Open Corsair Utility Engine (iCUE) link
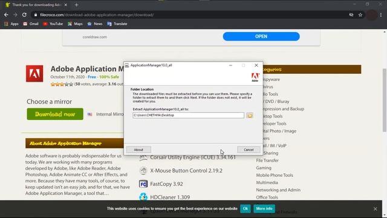The image size is (387, 218). click(193, 157)
